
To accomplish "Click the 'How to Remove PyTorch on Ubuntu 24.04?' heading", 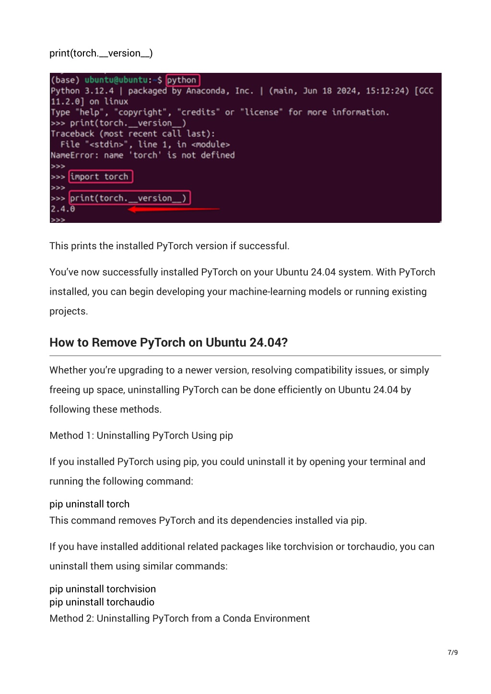I will (x=168, y=343).
